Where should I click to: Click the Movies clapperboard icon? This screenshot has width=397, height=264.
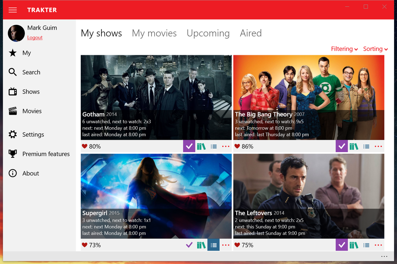13,111
